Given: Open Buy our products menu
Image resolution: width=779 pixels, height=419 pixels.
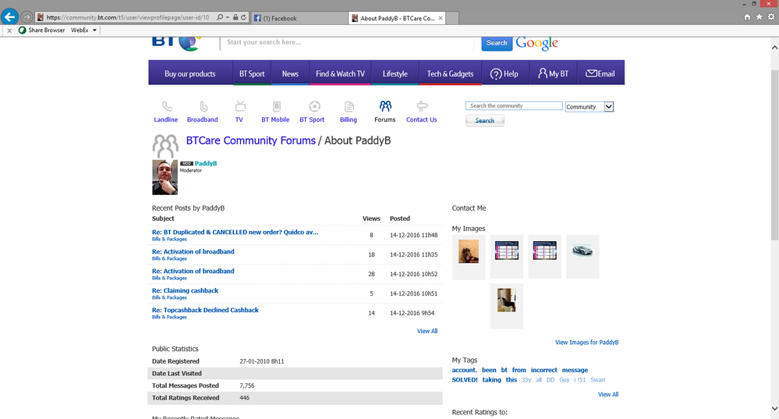Looking at the screenshot, I should click(x=190, y=73).
